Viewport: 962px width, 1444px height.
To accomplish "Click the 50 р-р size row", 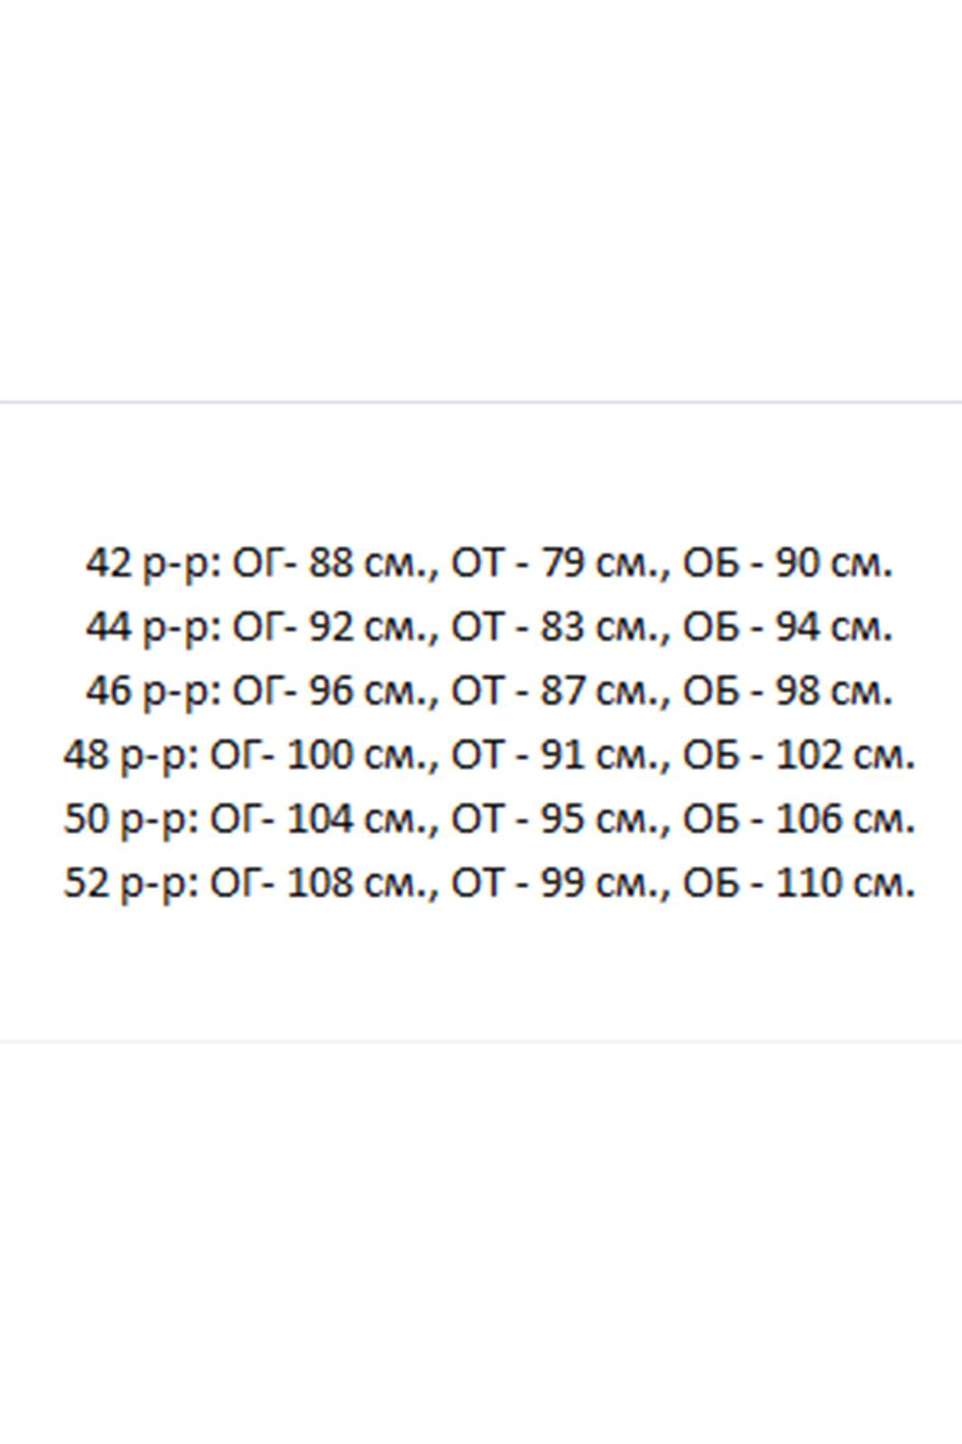I will coord(489,819).
